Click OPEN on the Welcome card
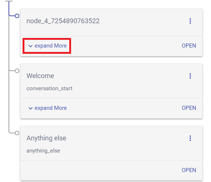Viewport: 211px width, 182px height. pyautogui.click(x=189, y=108)
